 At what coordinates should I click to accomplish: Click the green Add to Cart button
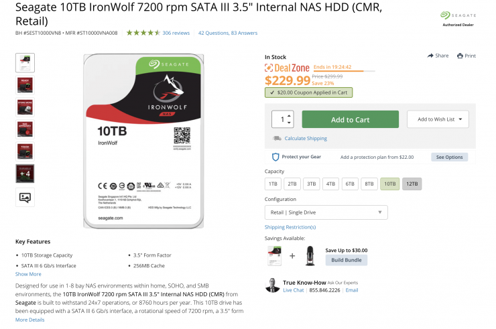click(350, 119)
